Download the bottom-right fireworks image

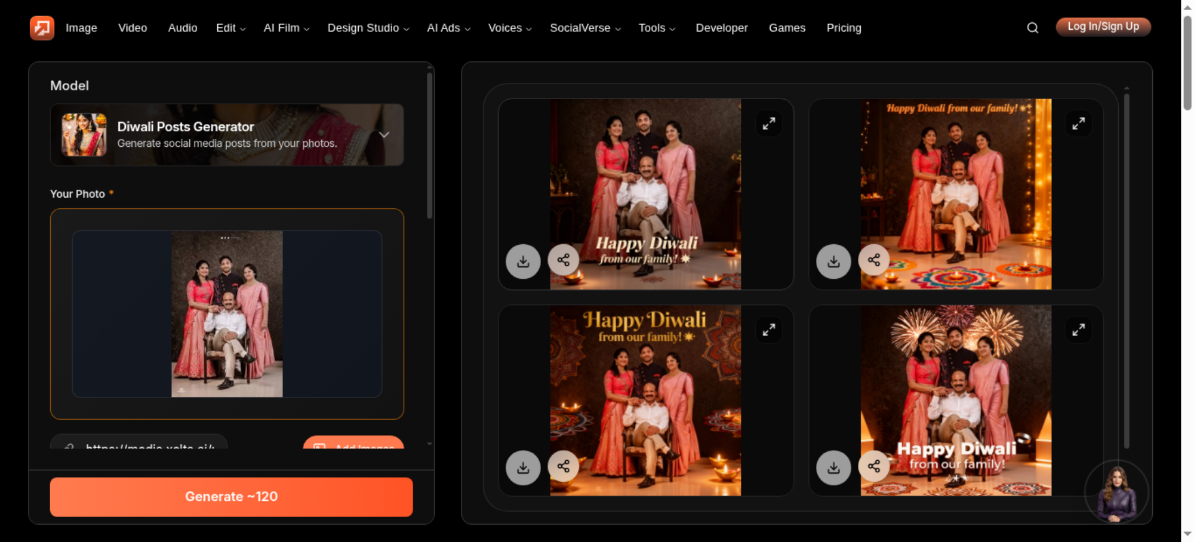(x=833, y=467)
